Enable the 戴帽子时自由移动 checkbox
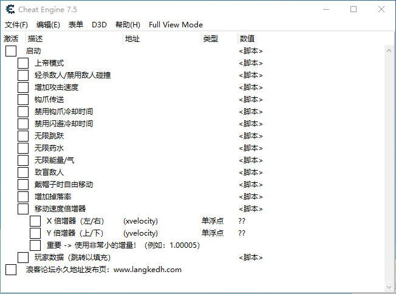Screen dimensions: 396x294 point(23,184)
